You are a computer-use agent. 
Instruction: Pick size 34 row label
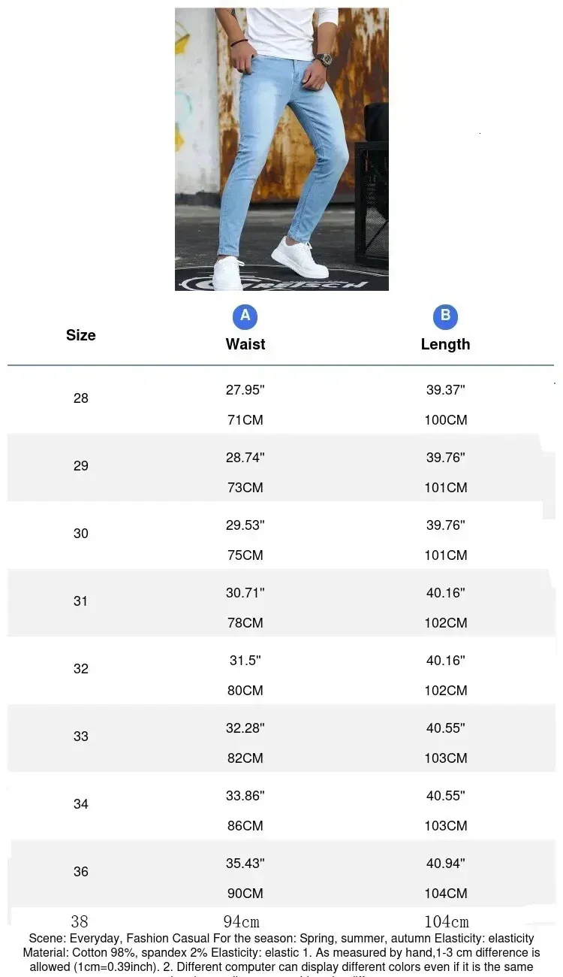pyautogui.click(x=80, y=804)
